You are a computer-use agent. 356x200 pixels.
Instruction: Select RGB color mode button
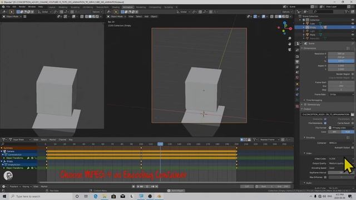click(x=348, y=132)
